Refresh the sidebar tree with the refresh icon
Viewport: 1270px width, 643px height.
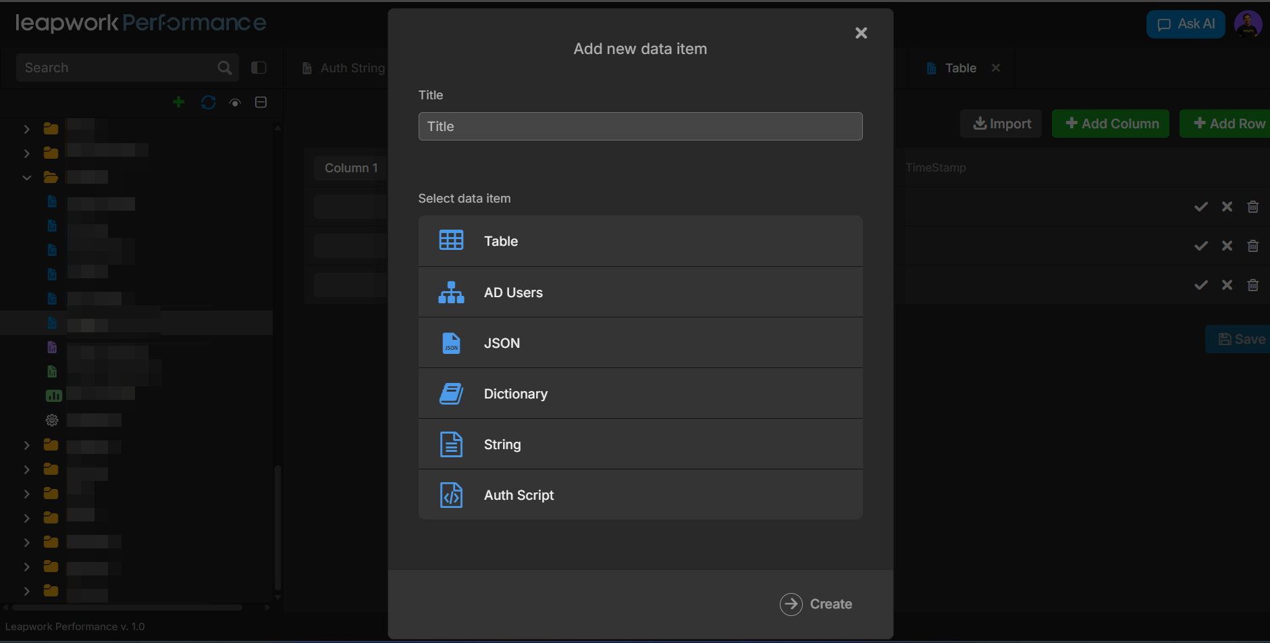pyautogui.click(x=208, y=102)
